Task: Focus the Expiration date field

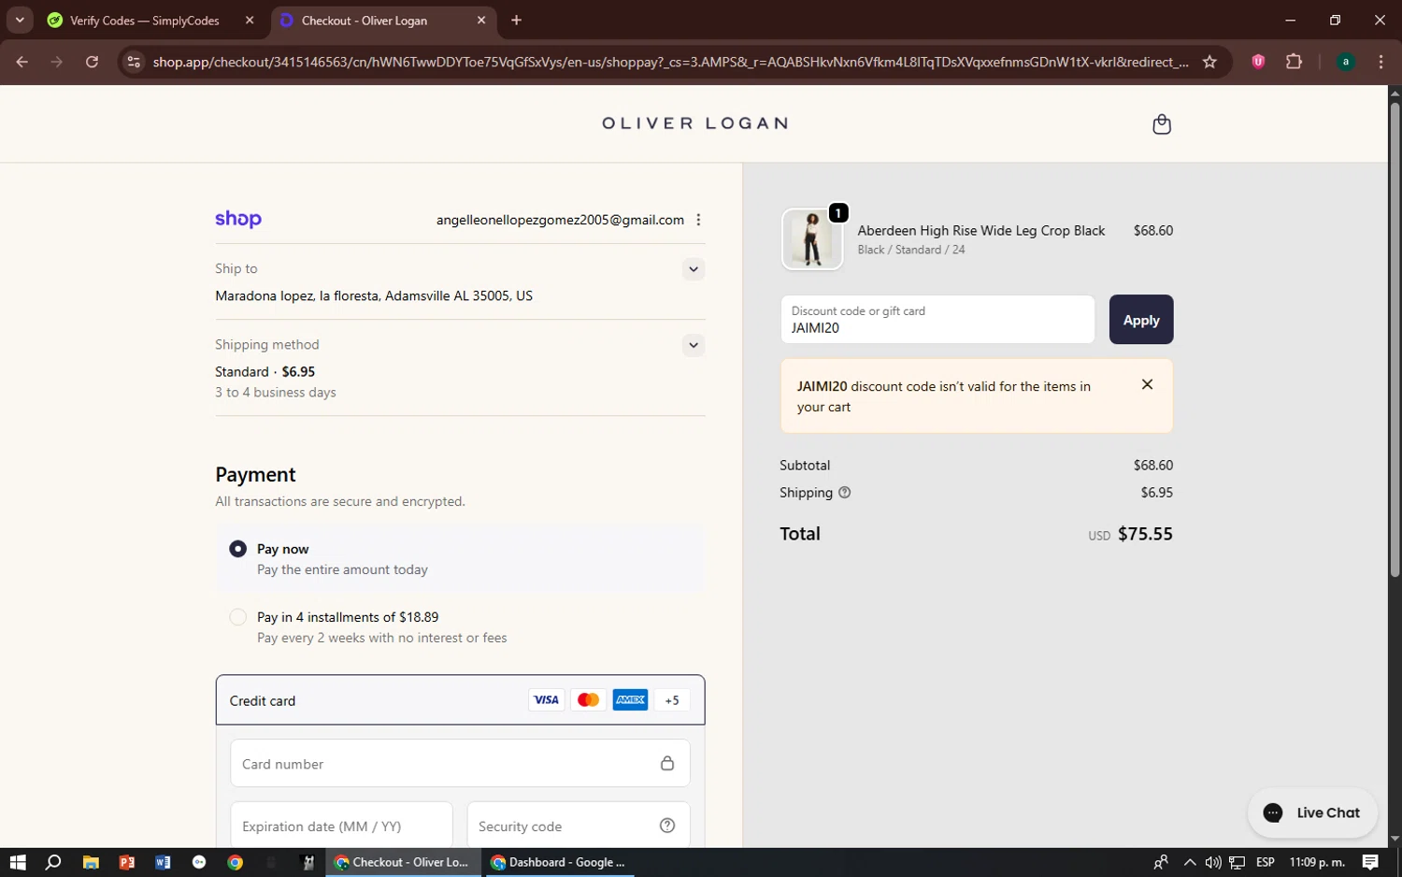Action: point(341,826)
